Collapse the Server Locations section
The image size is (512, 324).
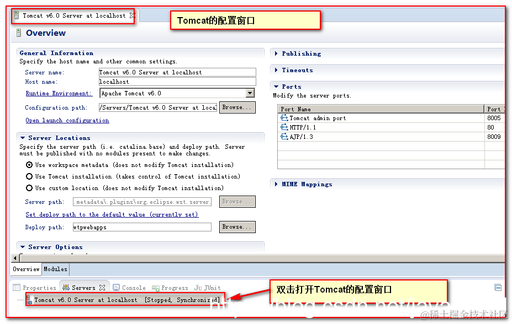[x=23, y=138]
